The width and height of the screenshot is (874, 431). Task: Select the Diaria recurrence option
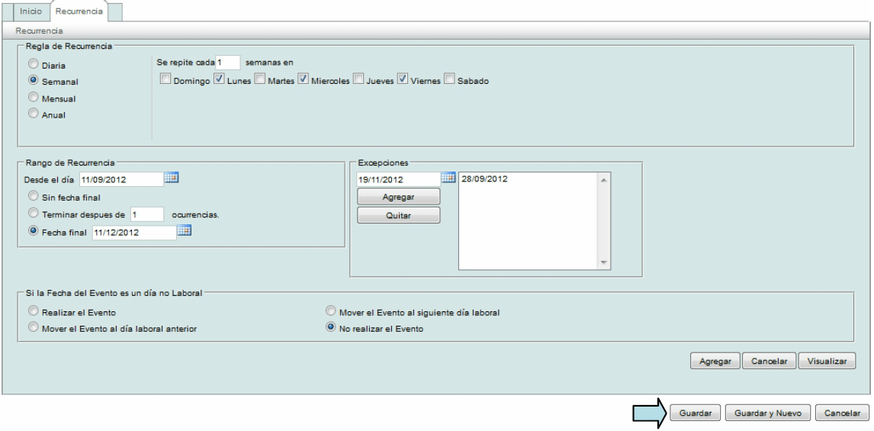tap(34, 64)
